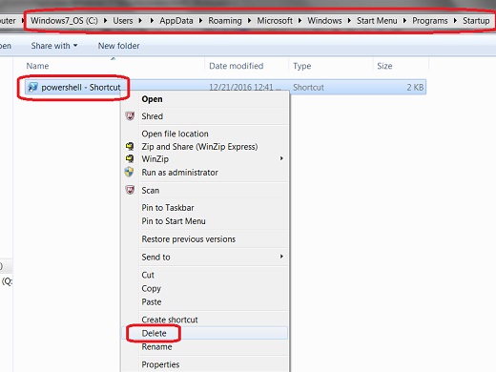Expand the WinZip submenu arrow
The image size is (496, 372).
(x=281, y=158)
